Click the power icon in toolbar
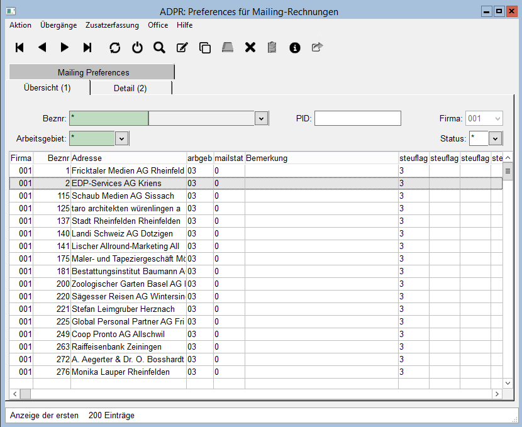The image size is (522, 427). 137,47
